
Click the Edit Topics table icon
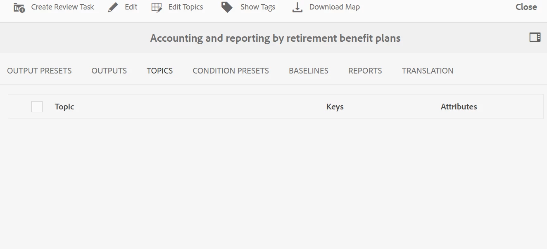pyautogui.click(x=157, y=7)
